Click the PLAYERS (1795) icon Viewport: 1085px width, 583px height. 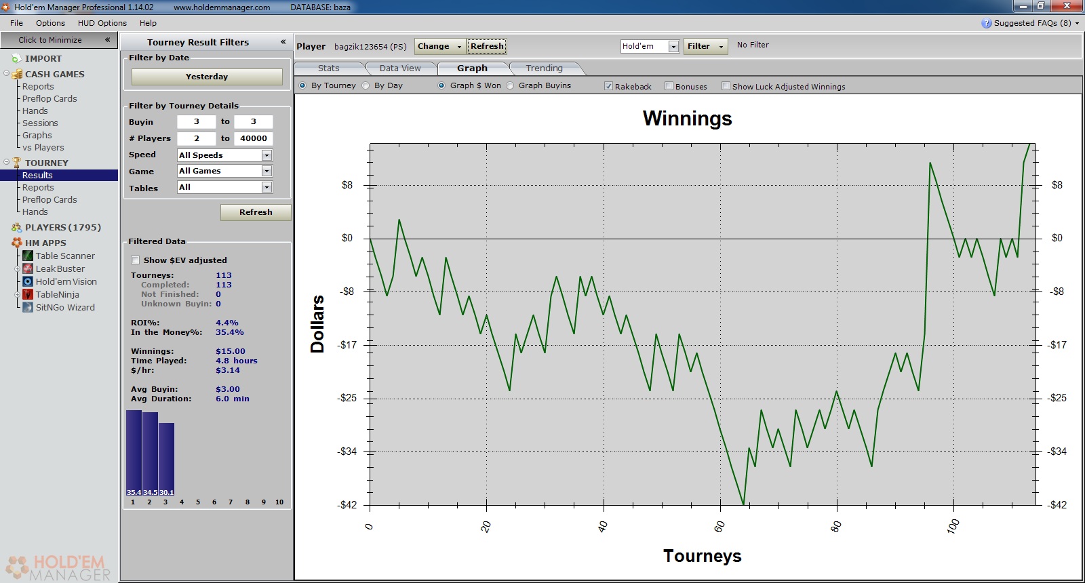click(x=17, y=228)
